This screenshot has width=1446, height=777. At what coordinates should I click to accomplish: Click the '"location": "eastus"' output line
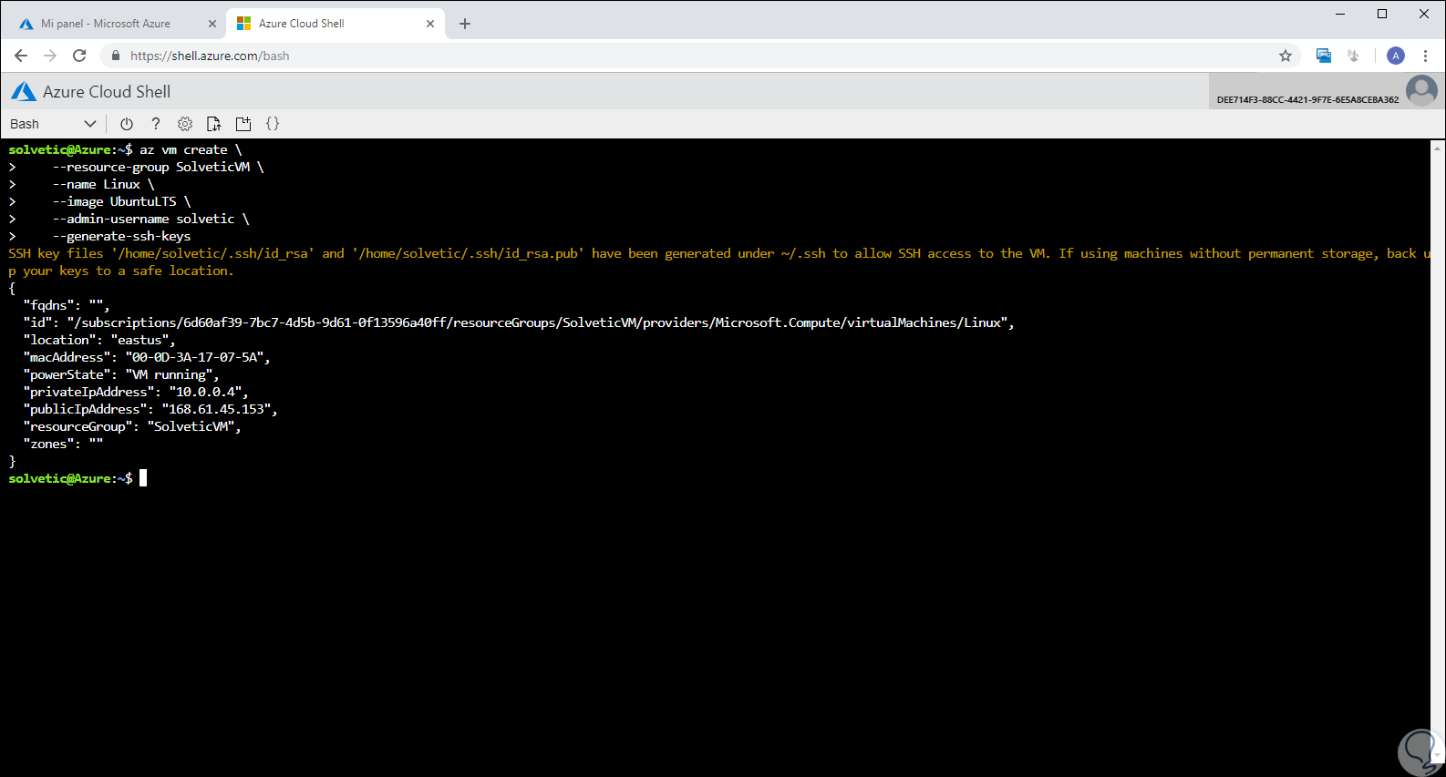(x=99, y=340)
